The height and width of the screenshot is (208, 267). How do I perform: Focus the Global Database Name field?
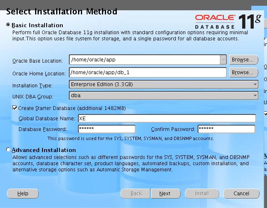tap(167, 119)
